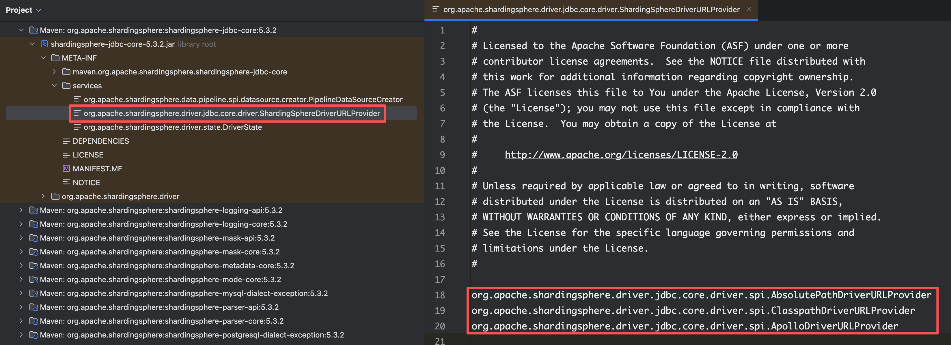Click the Maven shardingsphere-logging-api library icon
Image resolution: width=951 pixels, height=345 pixels.
point(33,210)
